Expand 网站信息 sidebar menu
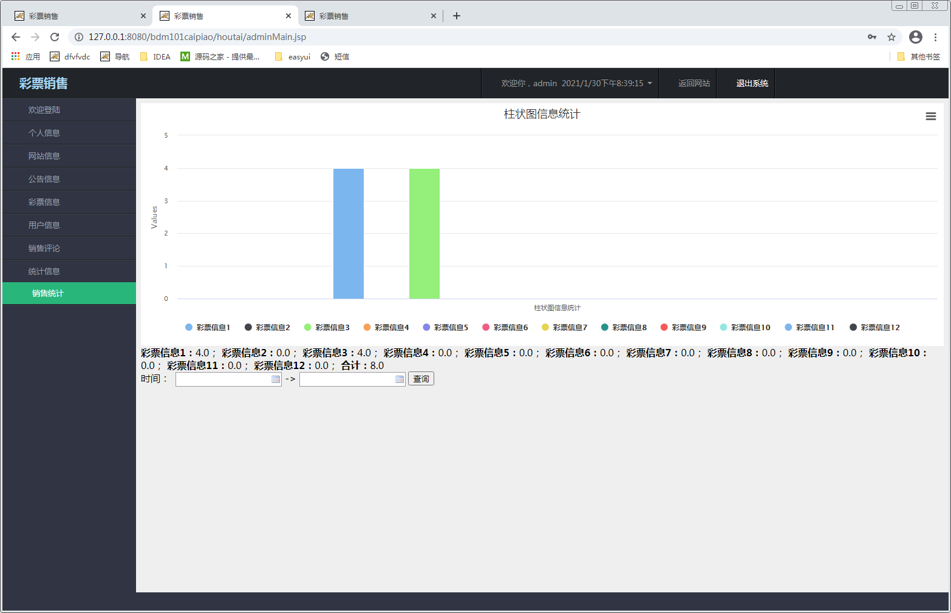 click(69, 156)
